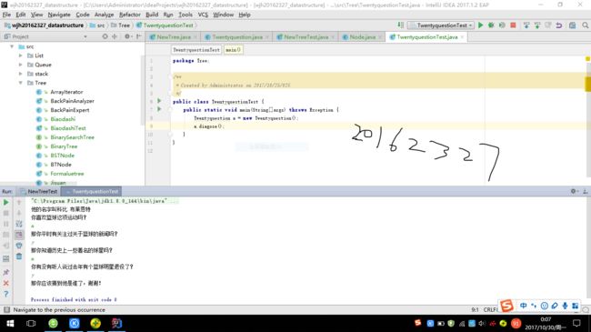Open the Windows Start menu
Image resolution: width=591 pixels, height=332 pixels.
point(10,323)
